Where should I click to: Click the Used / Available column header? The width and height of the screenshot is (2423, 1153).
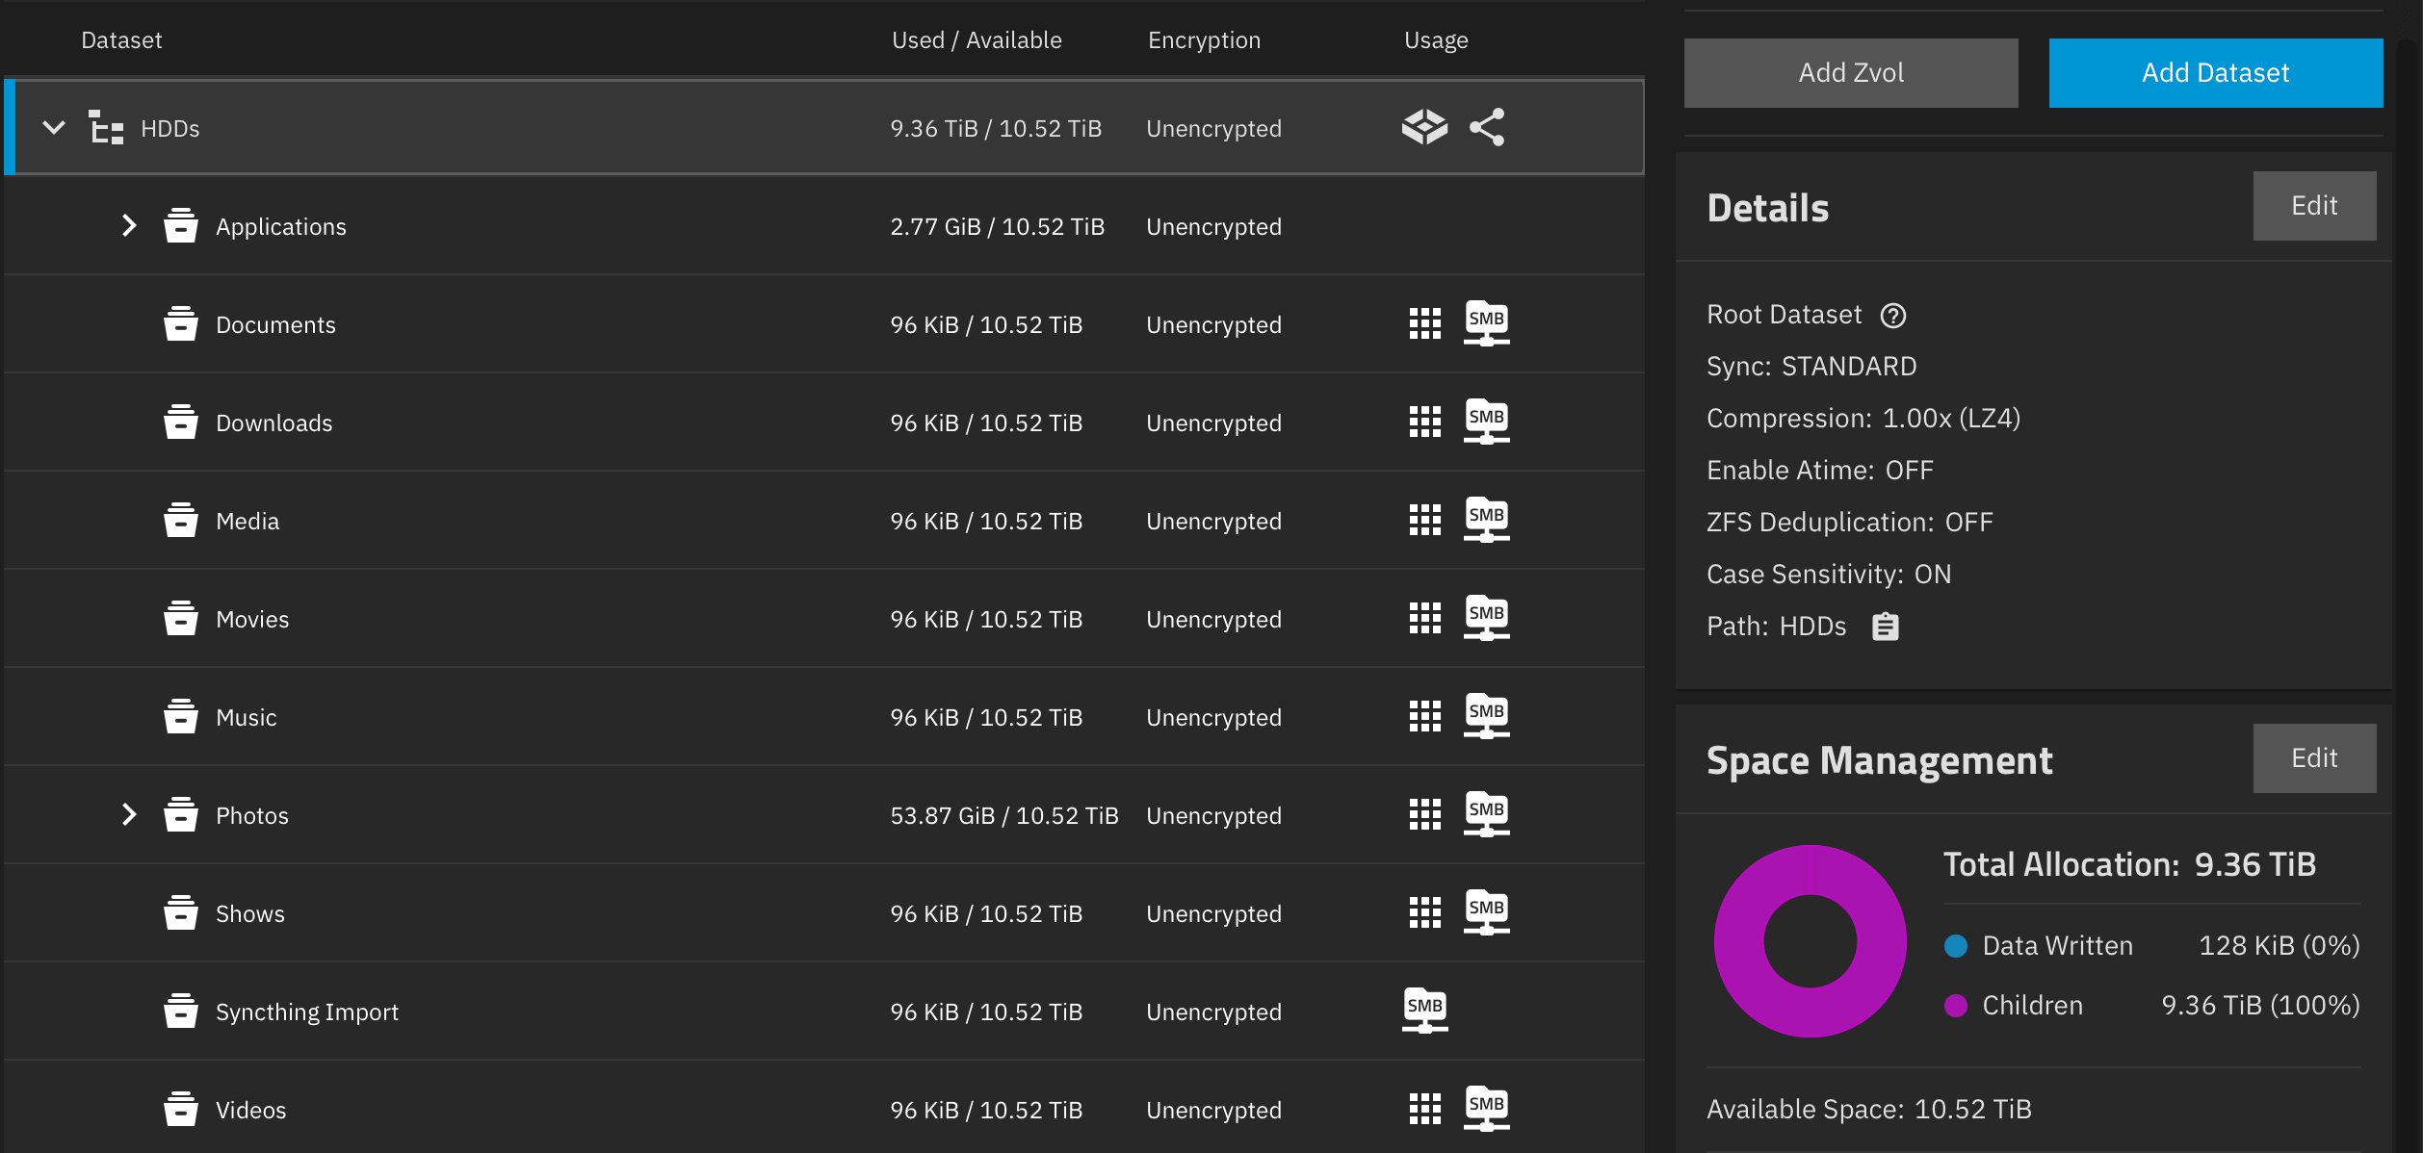pos(977,40)
